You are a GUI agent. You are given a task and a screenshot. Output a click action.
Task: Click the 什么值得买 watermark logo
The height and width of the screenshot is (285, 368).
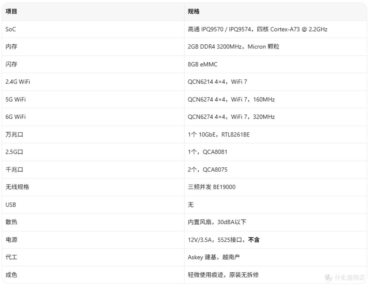(345, 277)
